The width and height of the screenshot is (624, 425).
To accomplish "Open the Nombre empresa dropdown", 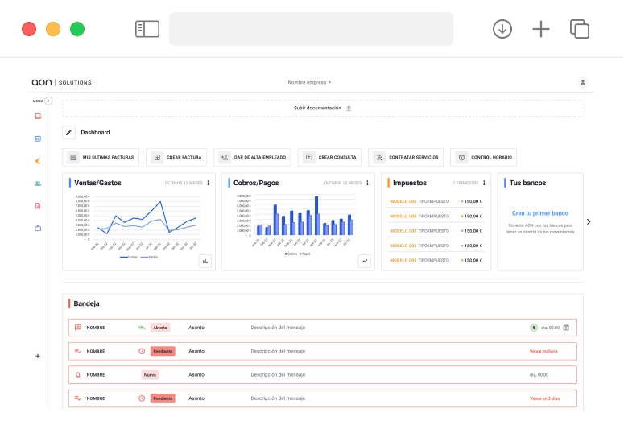I will pyautogui.click(x=310, y=82).
